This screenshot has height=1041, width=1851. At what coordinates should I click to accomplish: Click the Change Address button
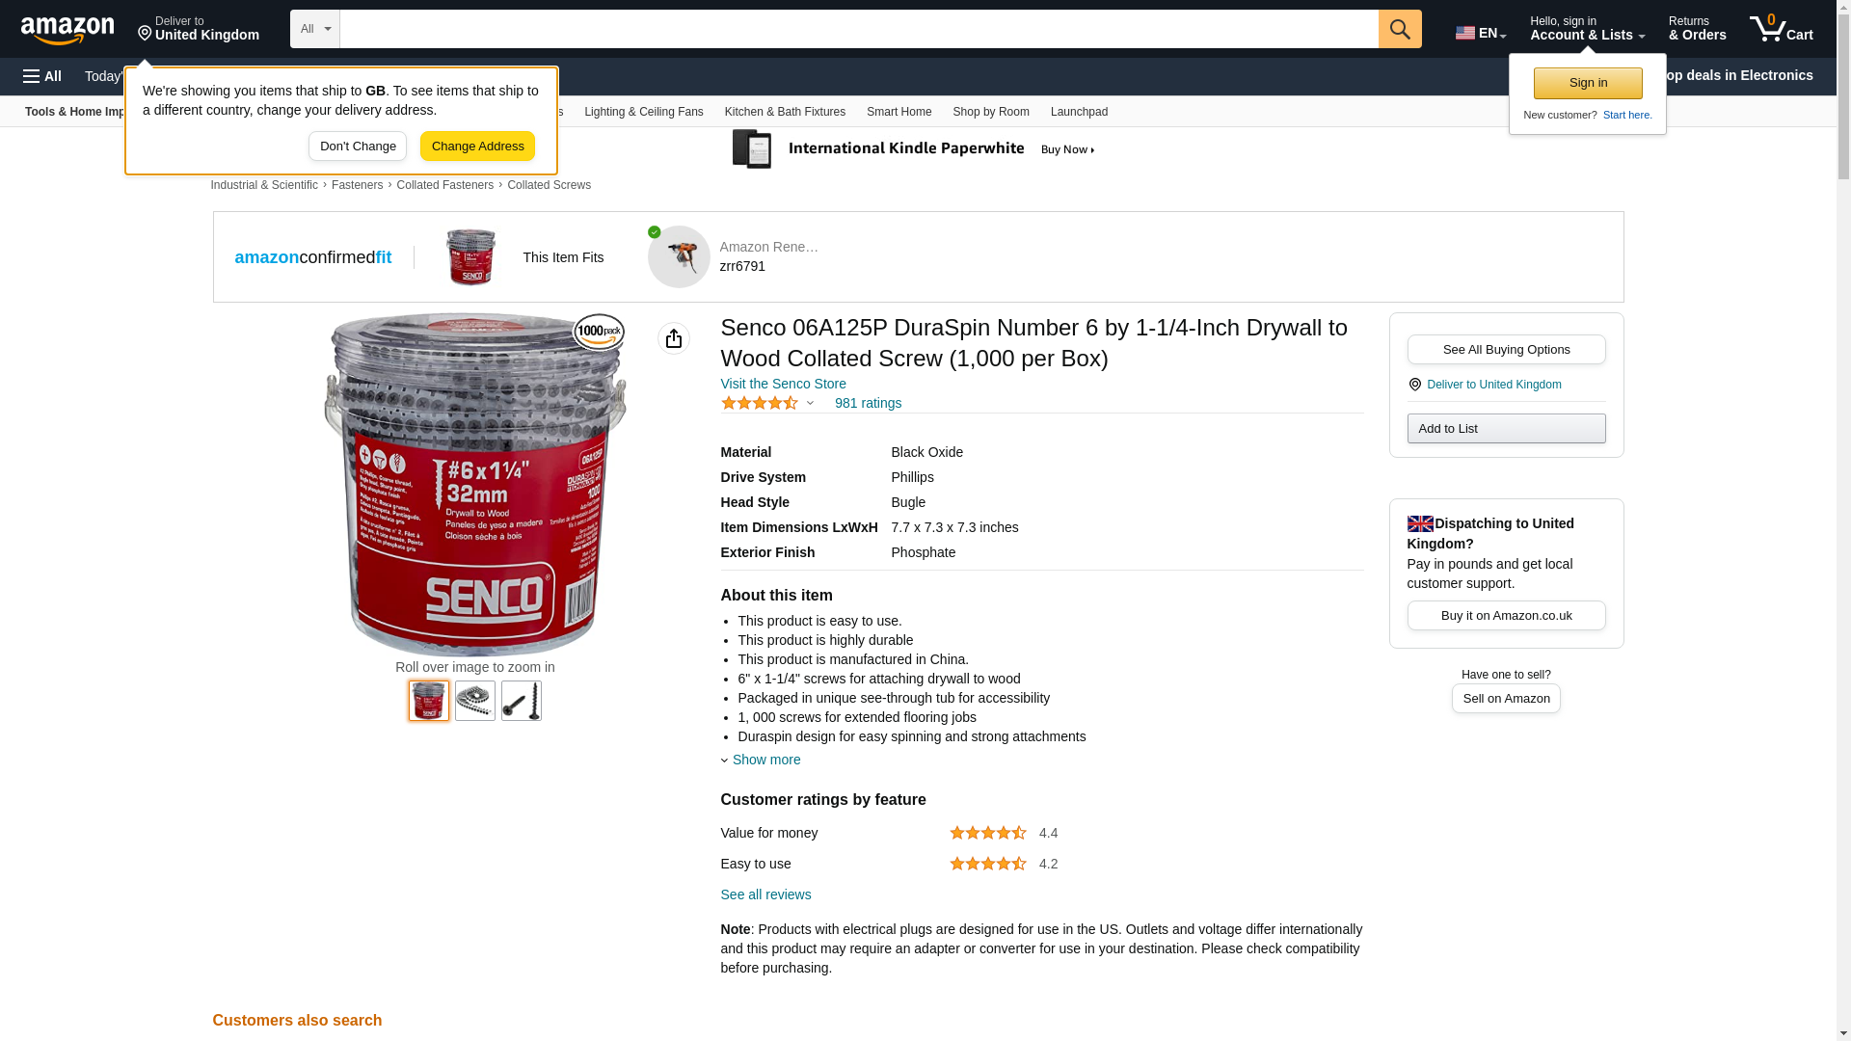[477, 147]
